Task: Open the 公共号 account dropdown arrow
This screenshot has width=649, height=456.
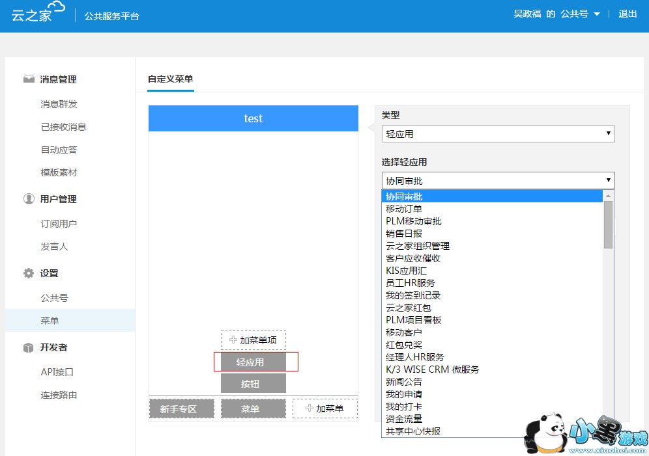Action: pyautogui.click(x=597, y=14)
